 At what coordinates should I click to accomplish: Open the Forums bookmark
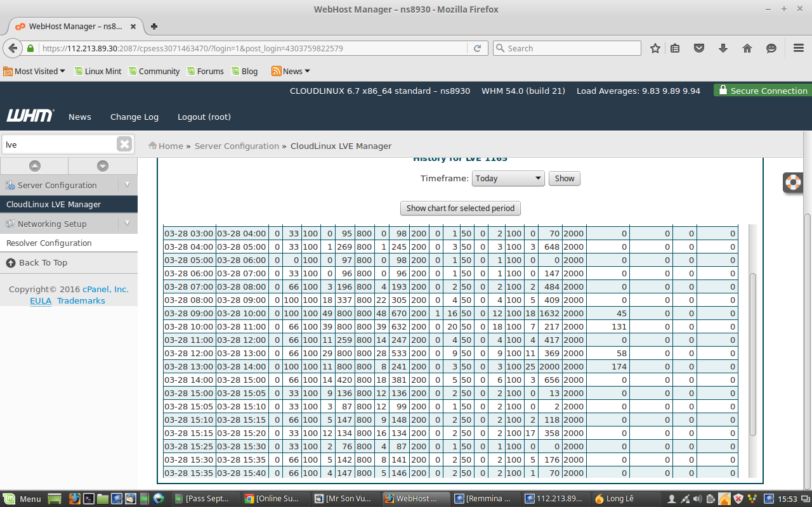click(x=205, y=71)
